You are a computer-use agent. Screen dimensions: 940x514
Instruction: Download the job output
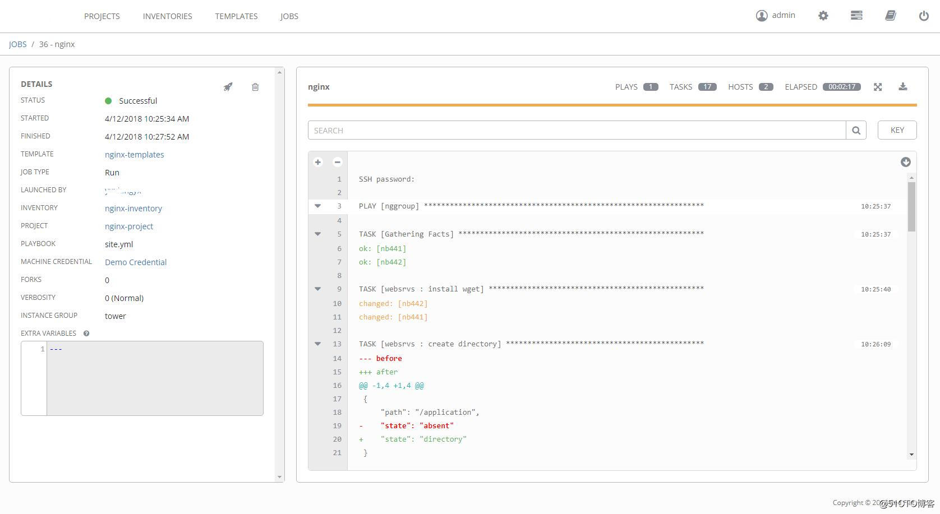coord(903,86)
